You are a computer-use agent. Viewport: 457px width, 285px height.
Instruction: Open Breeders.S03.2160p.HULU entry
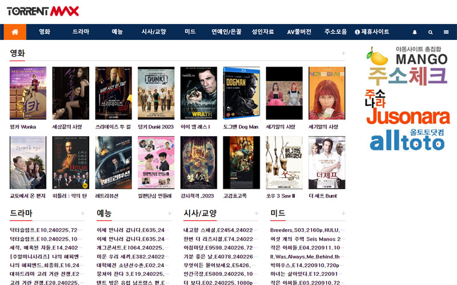click(x=307, y=230)
